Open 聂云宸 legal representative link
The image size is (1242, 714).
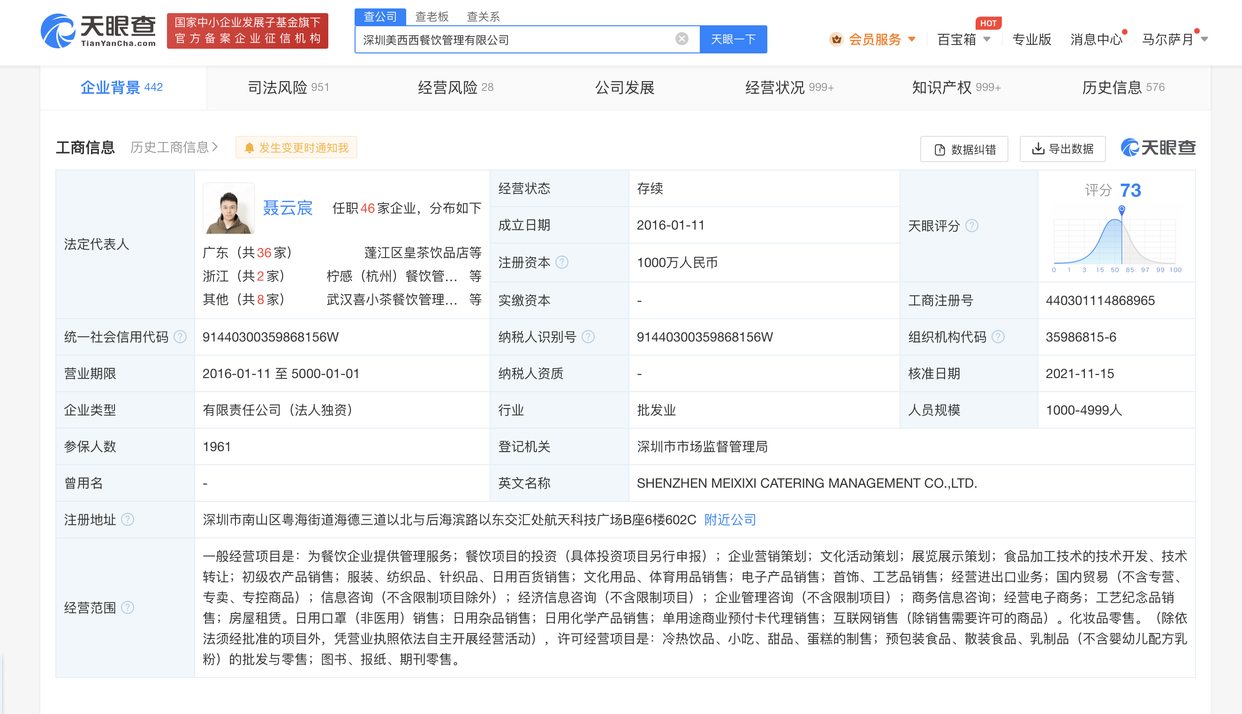[x=288, y=208]
